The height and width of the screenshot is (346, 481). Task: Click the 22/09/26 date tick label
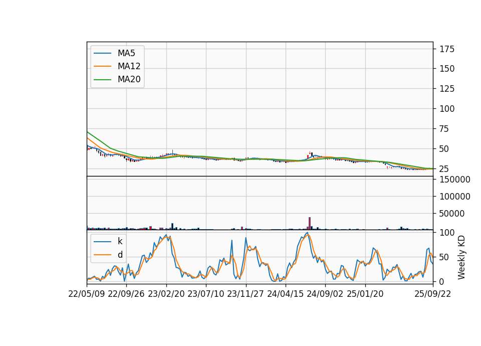pos(126,294)
